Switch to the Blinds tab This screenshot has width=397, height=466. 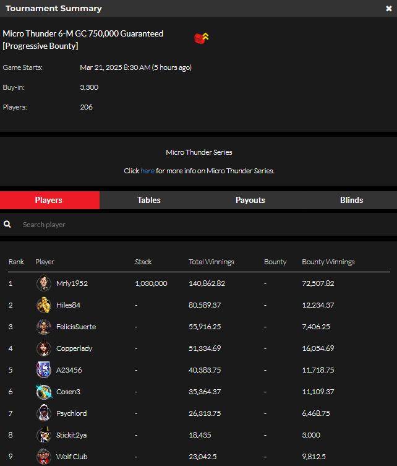[352, 200]
